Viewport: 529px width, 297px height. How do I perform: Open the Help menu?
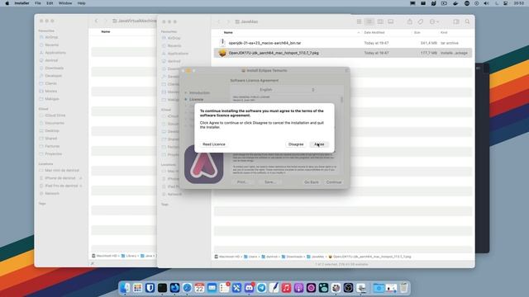[81, 3]
